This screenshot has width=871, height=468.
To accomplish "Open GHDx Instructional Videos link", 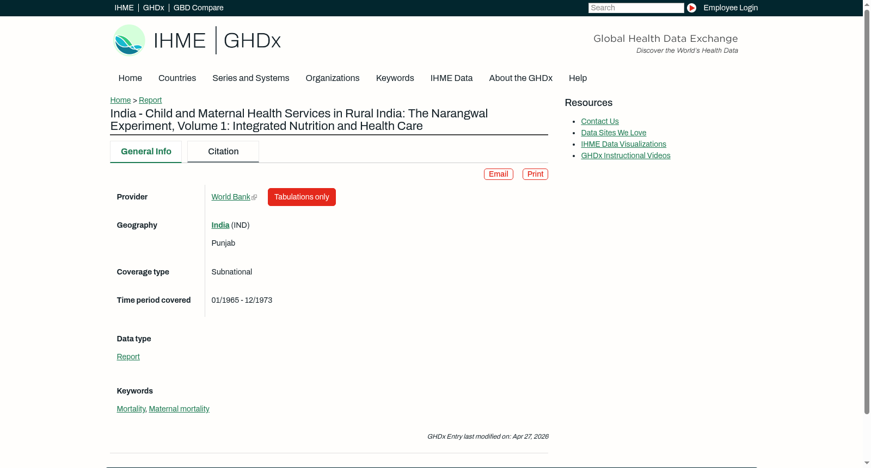I will tap(625, 155).
